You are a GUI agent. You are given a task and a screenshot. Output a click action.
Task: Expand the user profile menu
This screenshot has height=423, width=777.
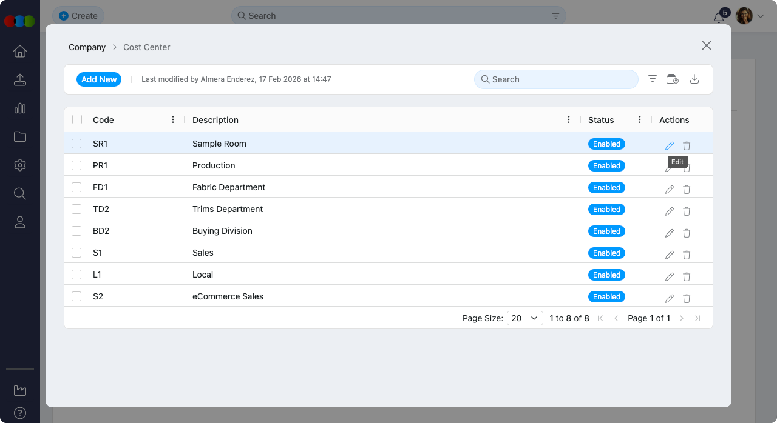coord(760,16)
